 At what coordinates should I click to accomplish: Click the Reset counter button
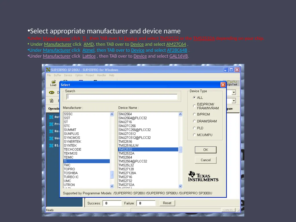click(167, 203)
